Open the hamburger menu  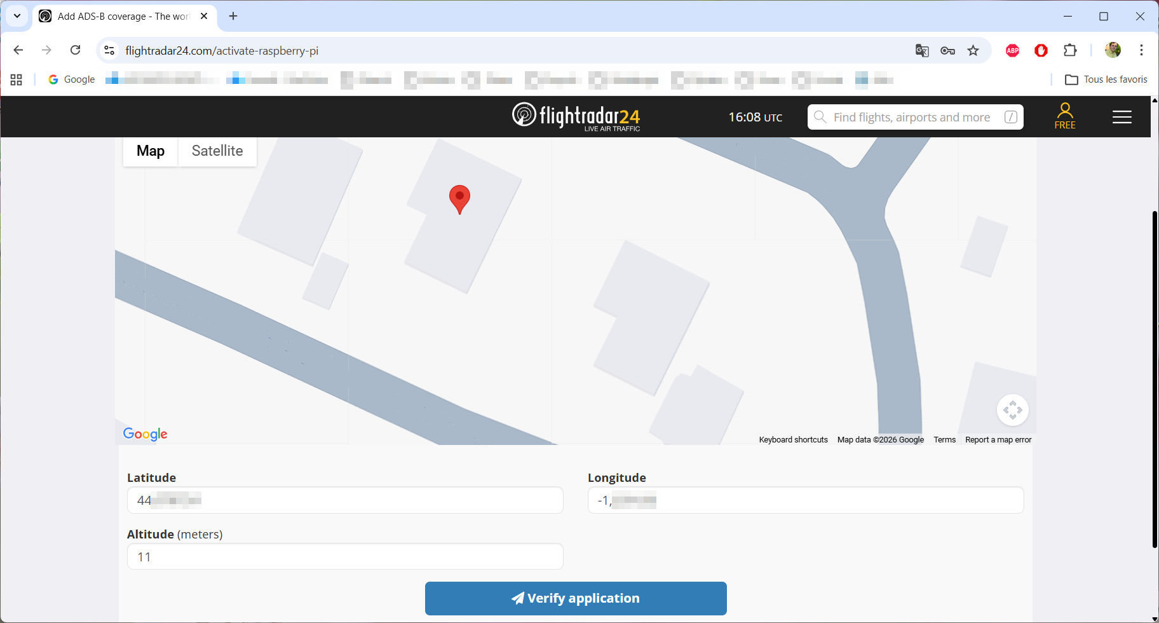(1122, 117)
